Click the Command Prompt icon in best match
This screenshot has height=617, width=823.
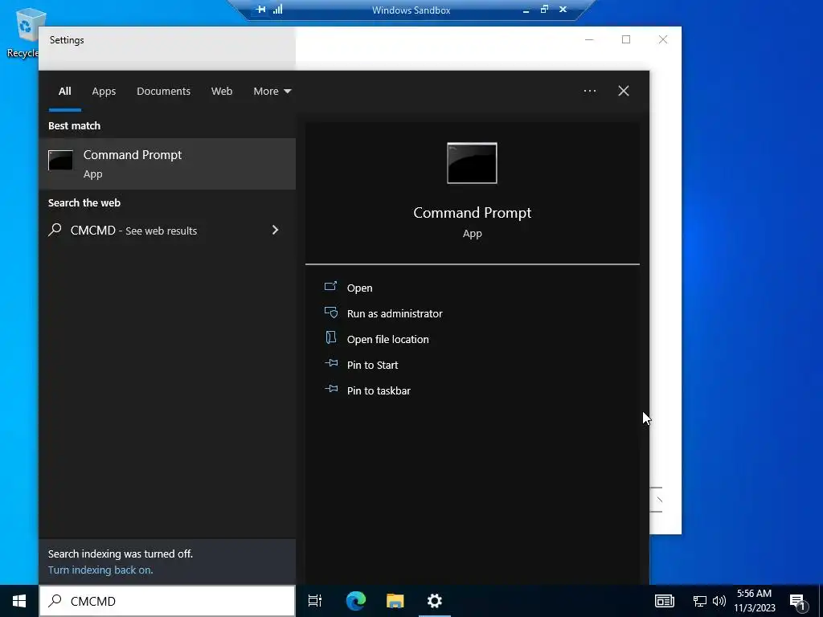(x=60, y=160)
